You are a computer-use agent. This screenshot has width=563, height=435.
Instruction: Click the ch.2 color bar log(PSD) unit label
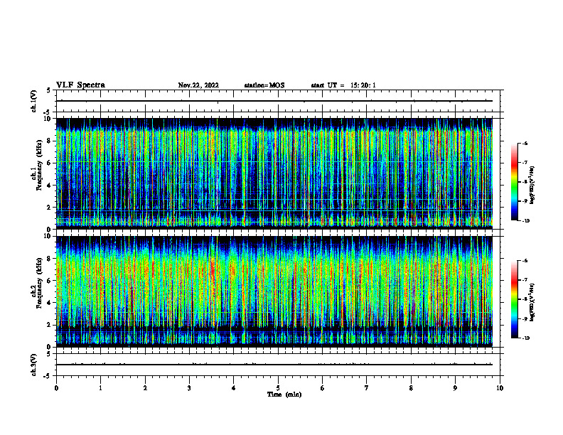(x=532, y=302)
